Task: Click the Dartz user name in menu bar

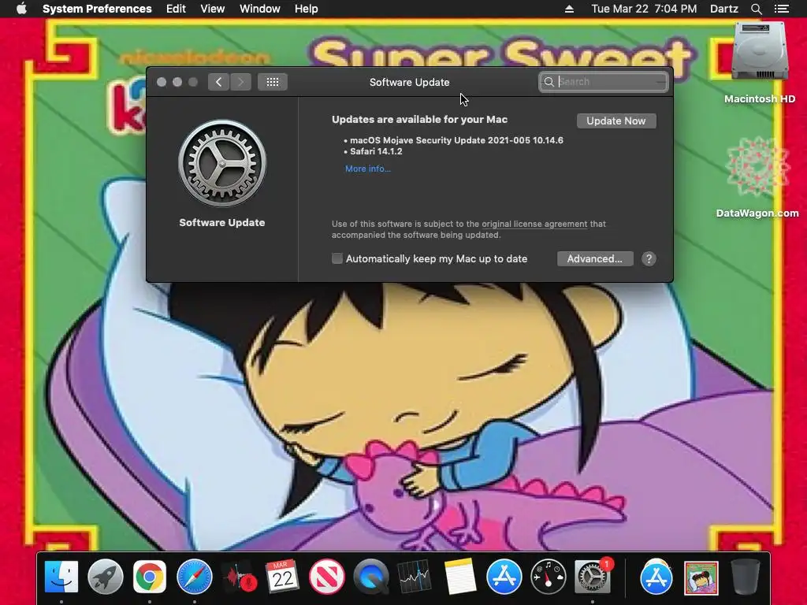Action: (x=723, y=9)
